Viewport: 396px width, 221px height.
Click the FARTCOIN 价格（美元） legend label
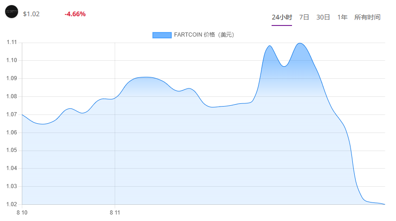tap(204, 35)
